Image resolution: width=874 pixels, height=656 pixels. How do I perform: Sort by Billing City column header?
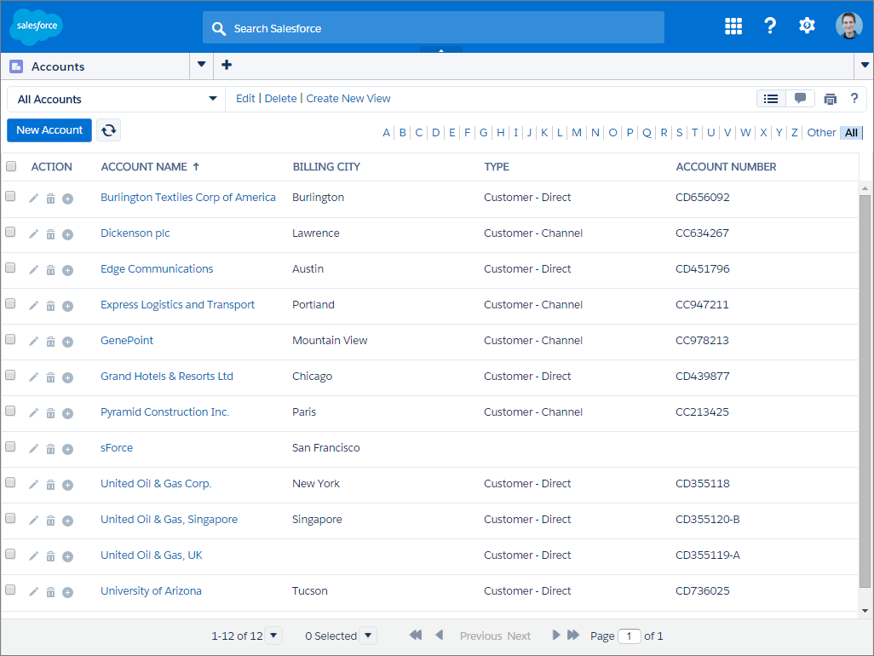pyautogui.click(x=326, y=167)
